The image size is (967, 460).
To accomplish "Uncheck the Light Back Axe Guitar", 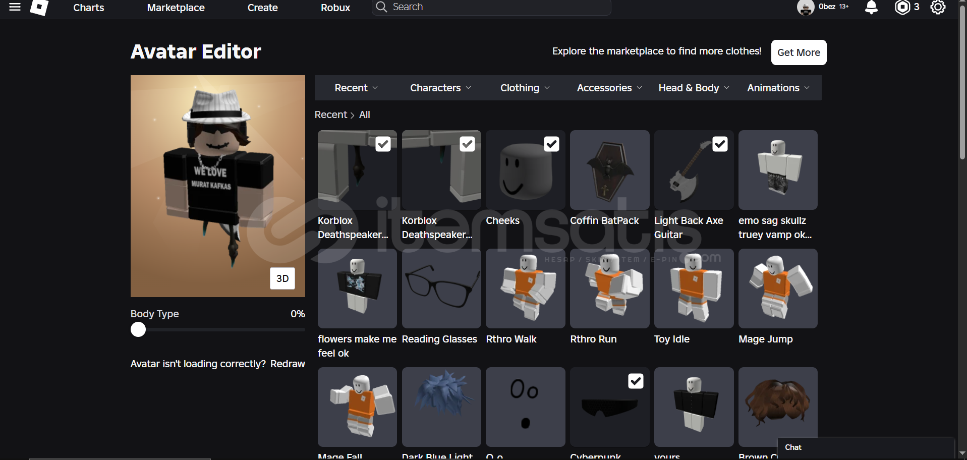I will tap(720, 144).
